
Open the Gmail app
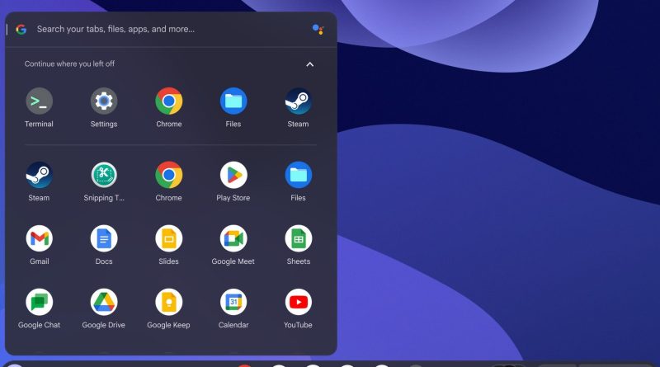point(39,238)
